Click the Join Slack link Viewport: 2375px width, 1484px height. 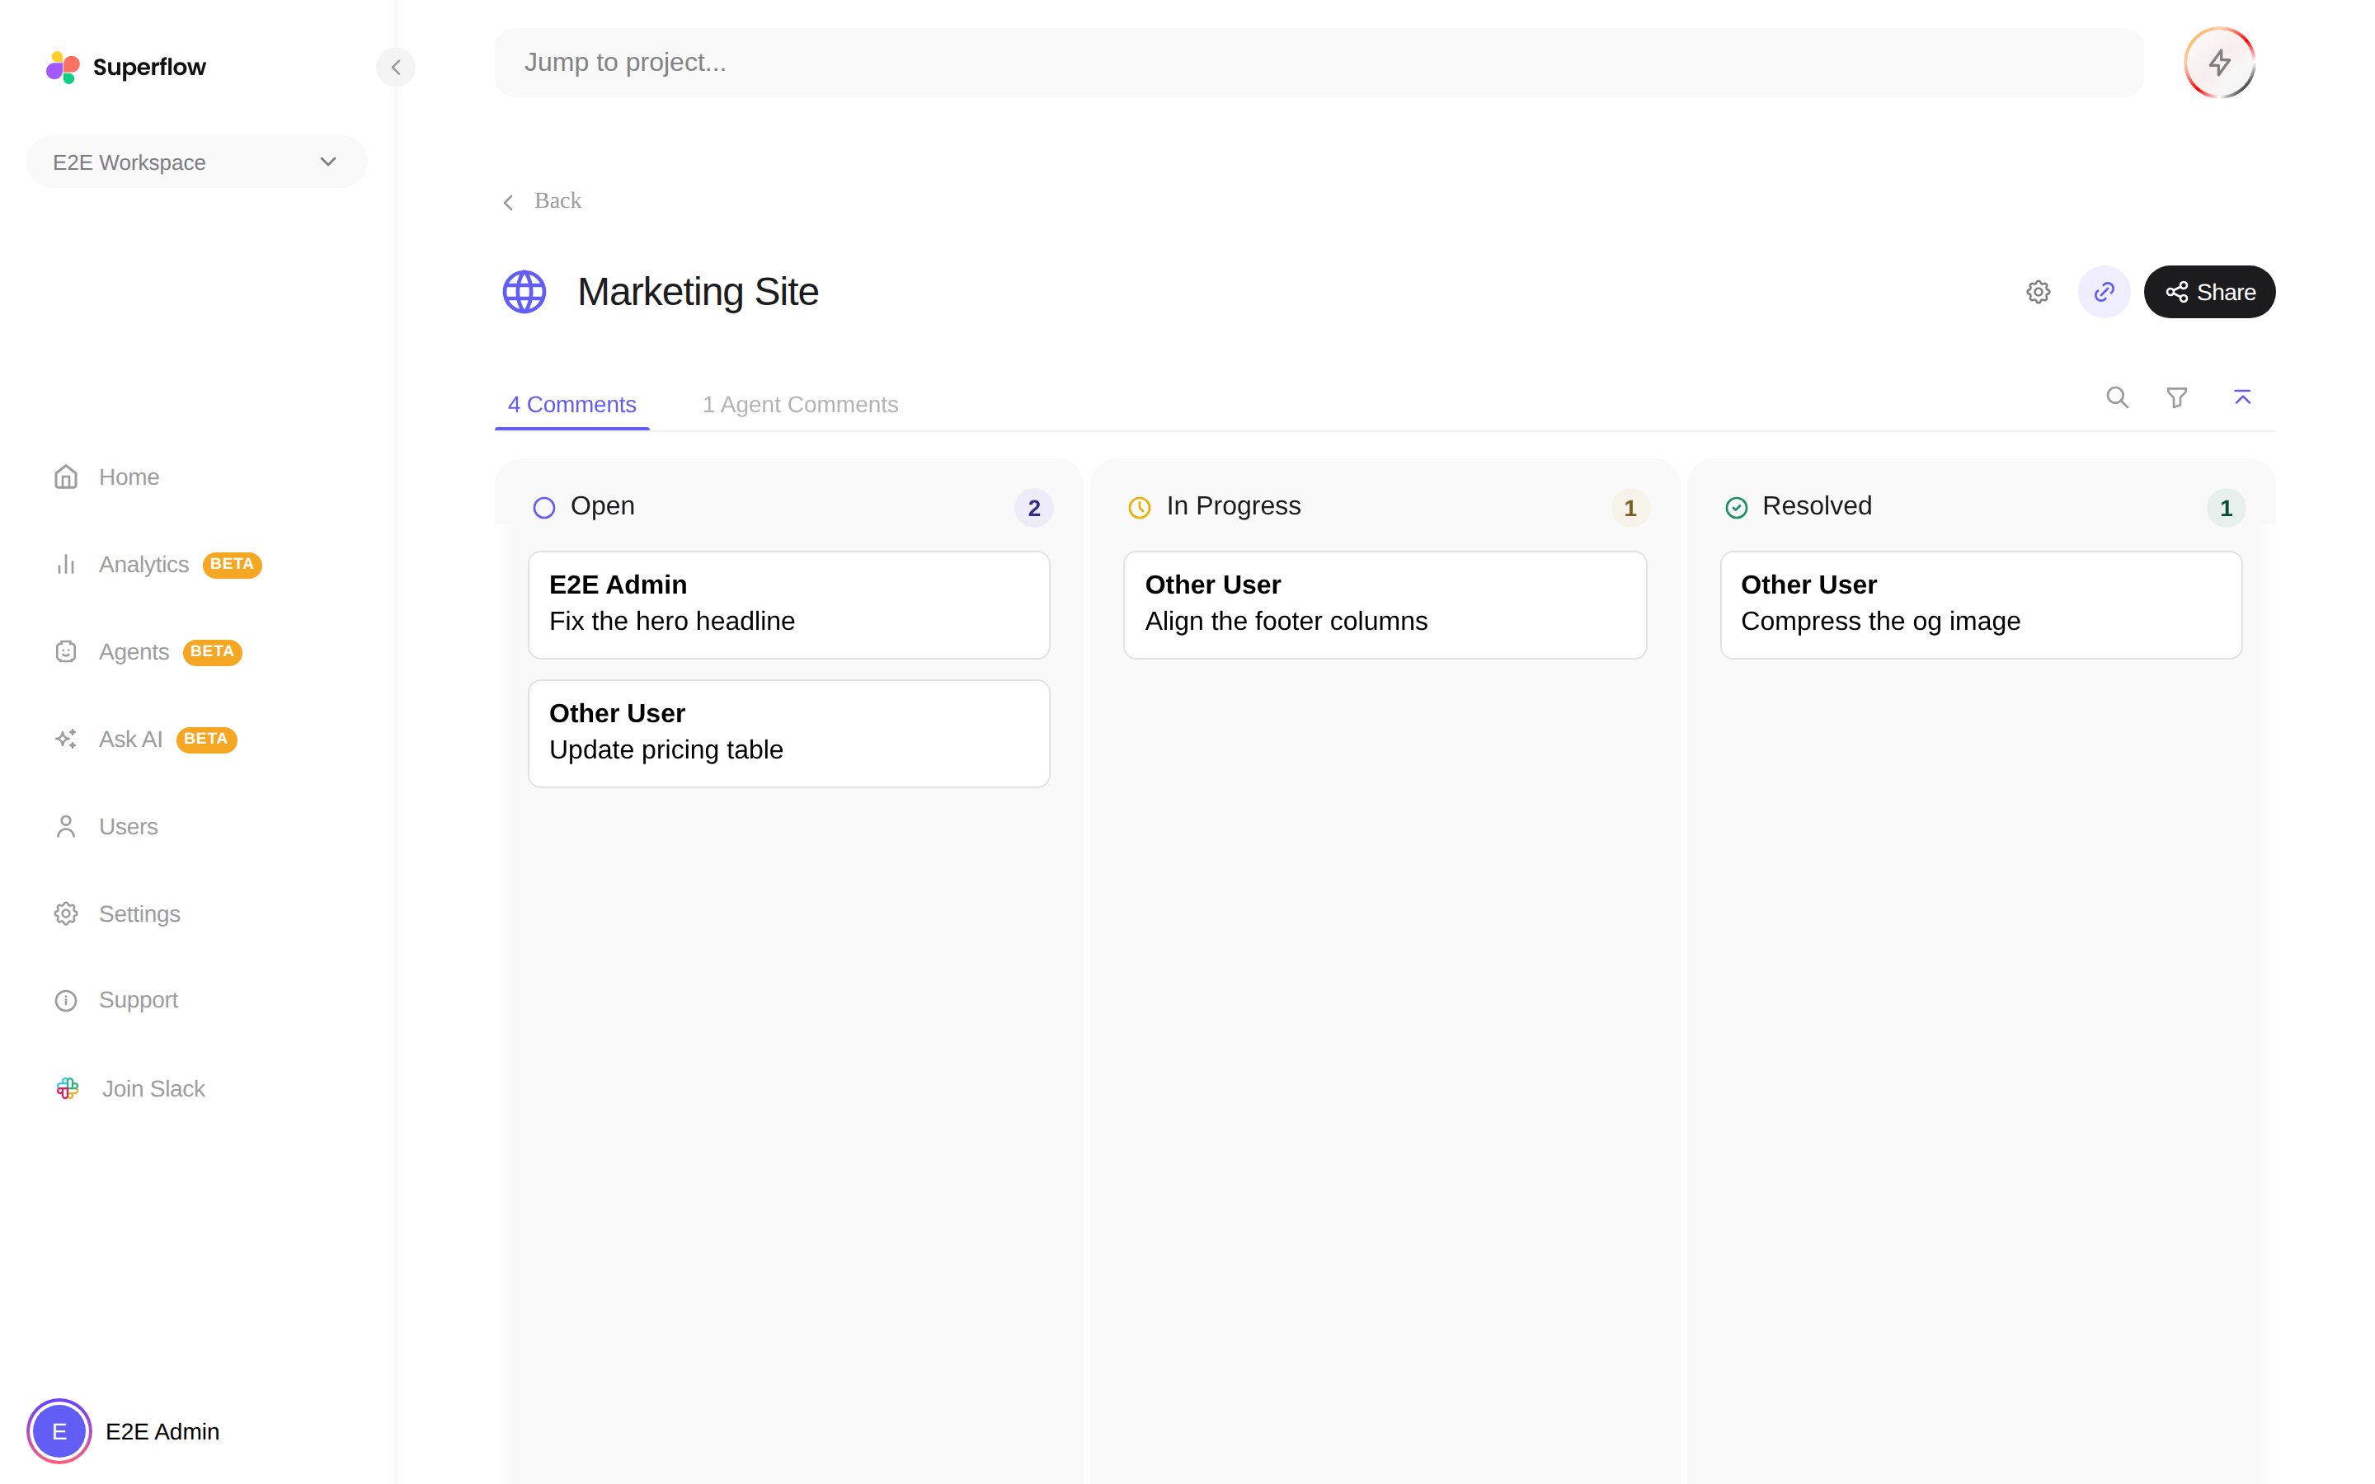153,1088
